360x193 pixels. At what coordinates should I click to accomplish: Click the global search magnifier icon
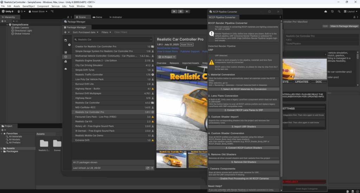338,12
